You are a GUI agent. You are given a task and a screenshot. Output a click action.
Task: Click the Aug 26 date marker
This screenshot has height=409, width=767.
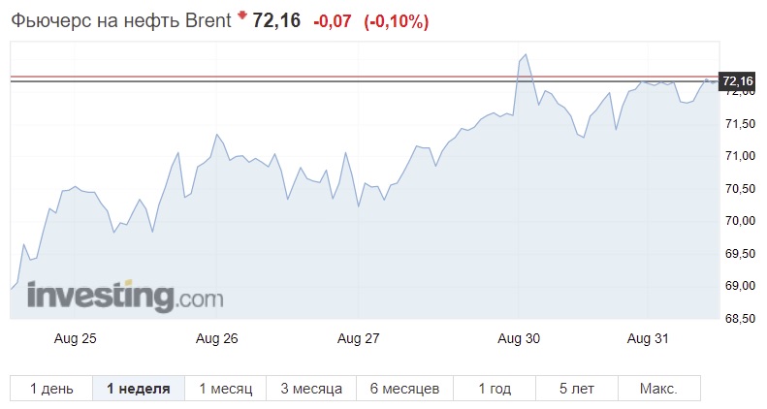tap(216, 338)
